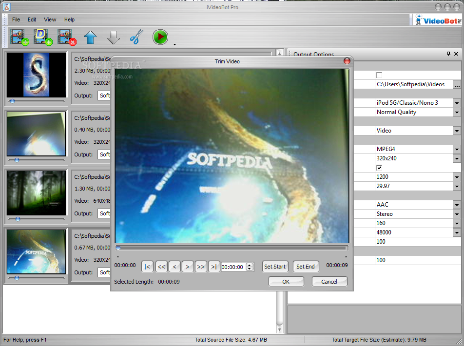
Task: Open the 160 audio bitrate dropdown
Action: (x=457, y=223)
